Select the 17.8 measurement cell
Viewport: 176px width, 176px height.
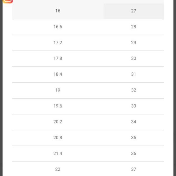[58, 58]
